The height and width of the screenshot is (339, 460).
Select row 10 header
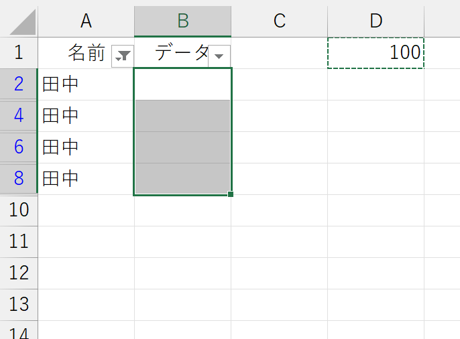tap(19, 210)
